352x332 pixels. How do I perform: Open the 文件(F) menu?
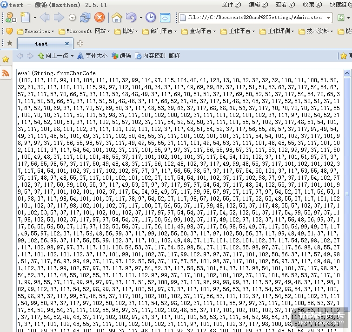point(232,5)
